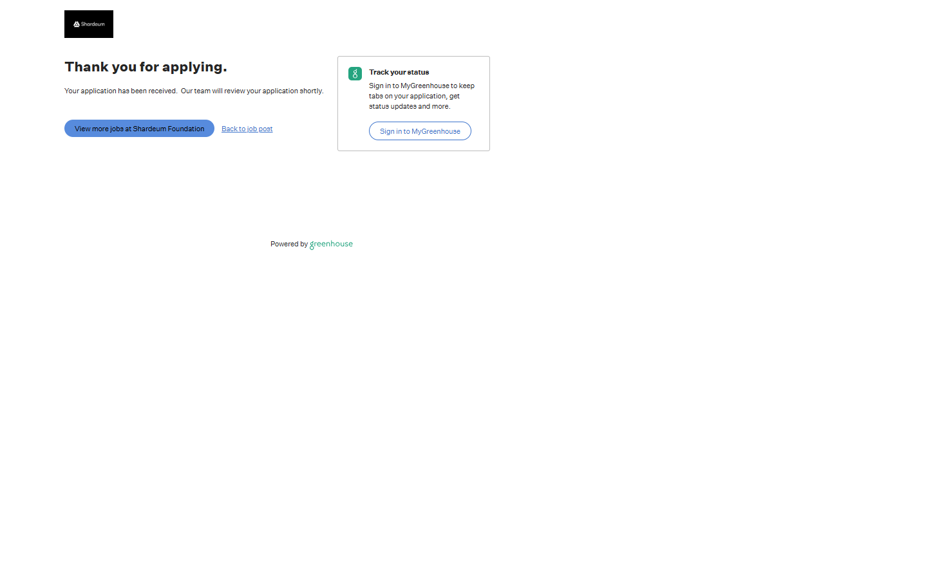935x568 pixels.
Task: Click the green Greenhouse icon beside Track your status
Action: click(x=355, y=74)
